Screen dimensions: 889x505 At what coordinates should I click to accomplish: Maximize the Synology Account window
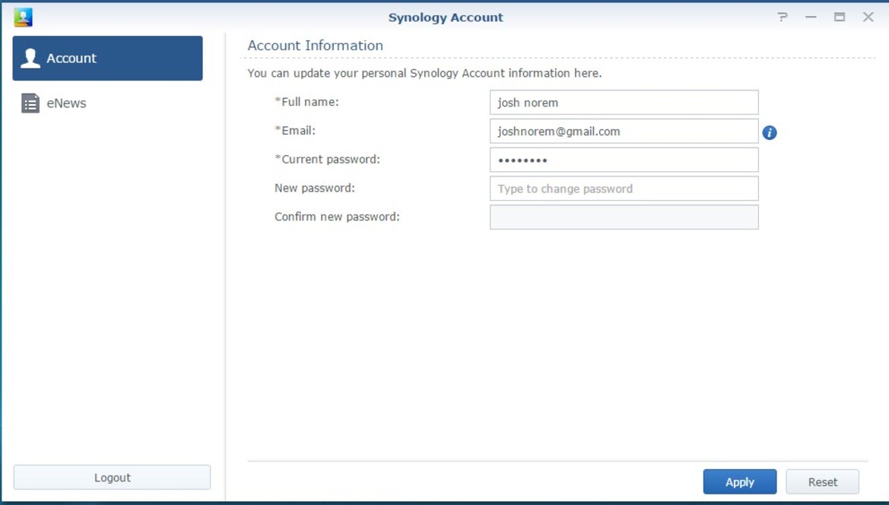839,17
